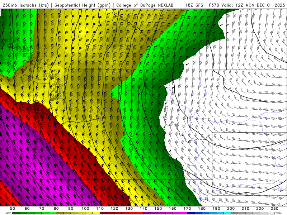Image resolution: width=287 pixels, height=215 pixels.
Task: Click the 60 value on the color scale
Action: (27, 209)
